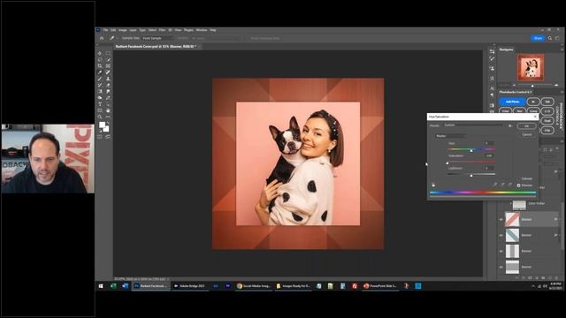Screen dimensions: 566x318
Task: Change the screen mode
Action: click(x=108, y=137)
